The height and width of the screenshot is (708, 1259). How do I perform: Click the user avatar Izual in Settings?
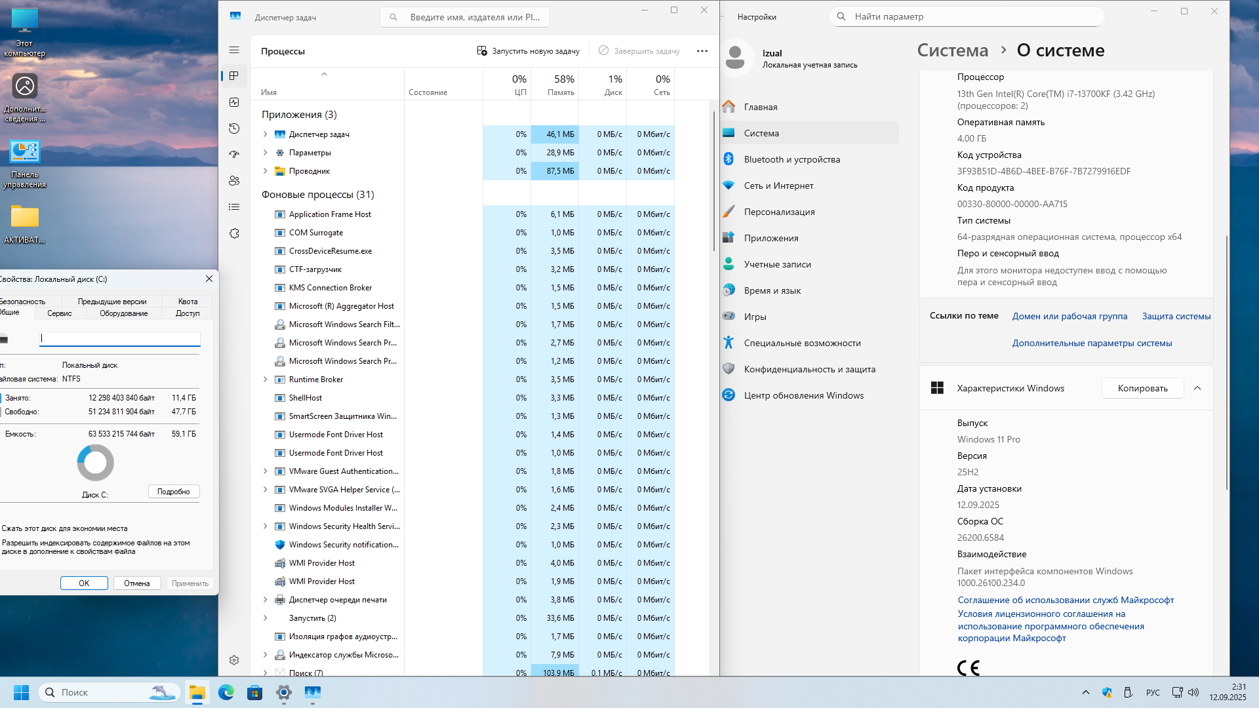click(735, 58)
